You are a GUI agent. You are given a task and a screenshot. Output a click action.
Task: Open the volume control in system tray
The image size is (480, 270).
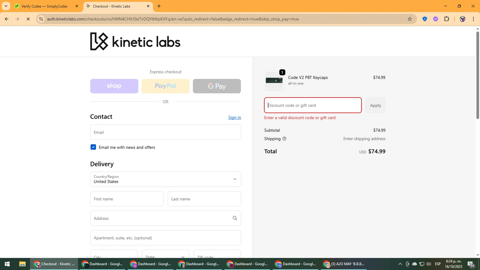click(429, 264)
